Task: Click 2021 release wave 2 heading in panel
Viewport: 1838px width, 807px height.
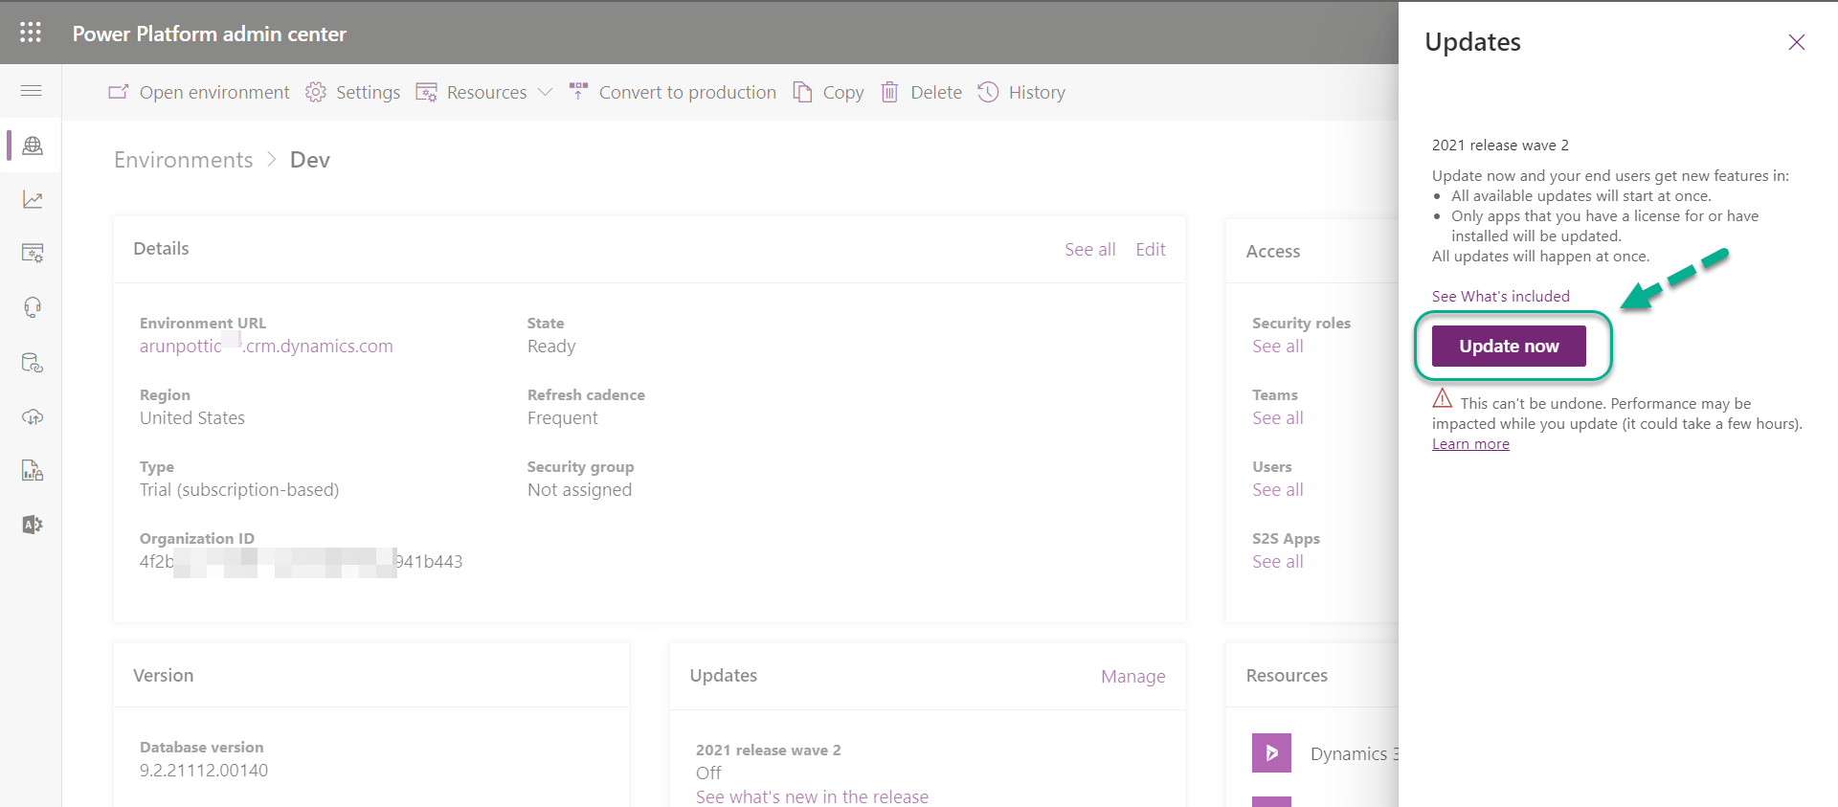Action: click(1500, 145)
